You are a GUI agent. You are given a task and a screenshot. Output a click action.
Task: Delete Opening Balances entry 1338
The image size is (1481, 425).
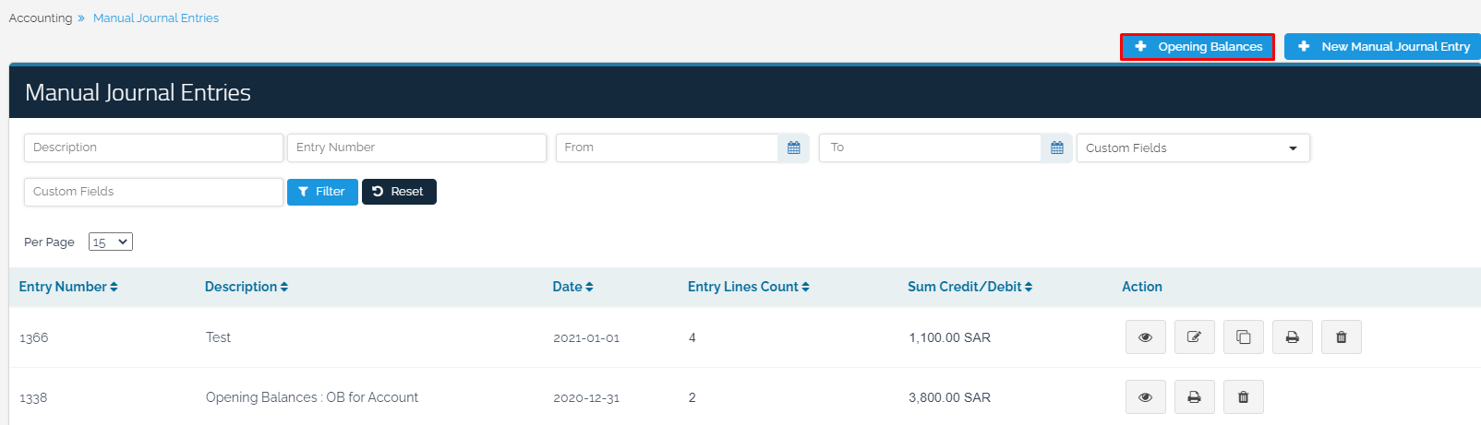tap(1243, 397)
